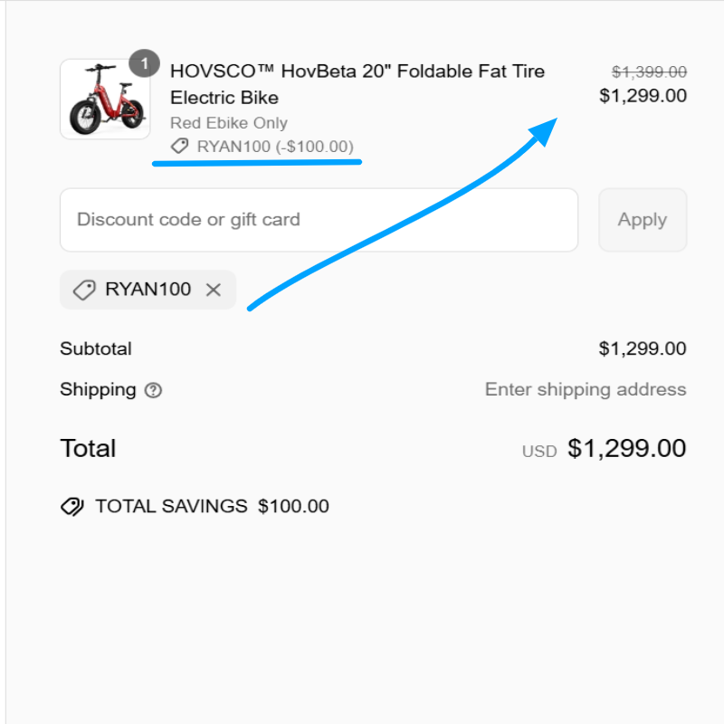This screenshot has width=724, height=724.
Task: Click the Subtotal amount $1,299.00
Action: (643, 348)
